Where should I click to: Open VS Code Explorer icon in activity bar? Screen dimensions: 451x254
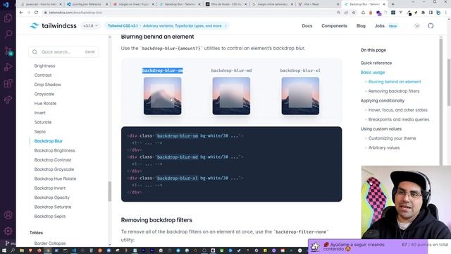pyautogui.click(x=8, y=18)
